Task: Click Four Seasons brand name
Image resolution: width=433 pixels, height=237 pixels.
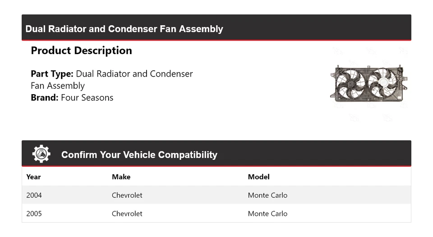Action: point(87,98)
